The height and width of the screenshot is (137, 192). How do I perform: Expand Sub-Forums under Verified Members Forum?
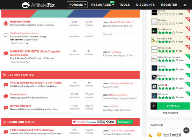click(20, 43)
